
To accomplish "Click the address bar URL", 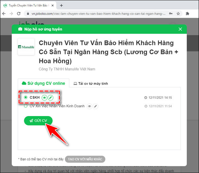I will tap(99, 14).
